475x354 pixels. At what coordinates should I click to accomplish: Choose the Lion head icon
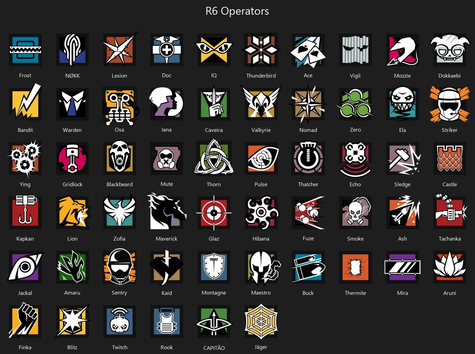73,213
